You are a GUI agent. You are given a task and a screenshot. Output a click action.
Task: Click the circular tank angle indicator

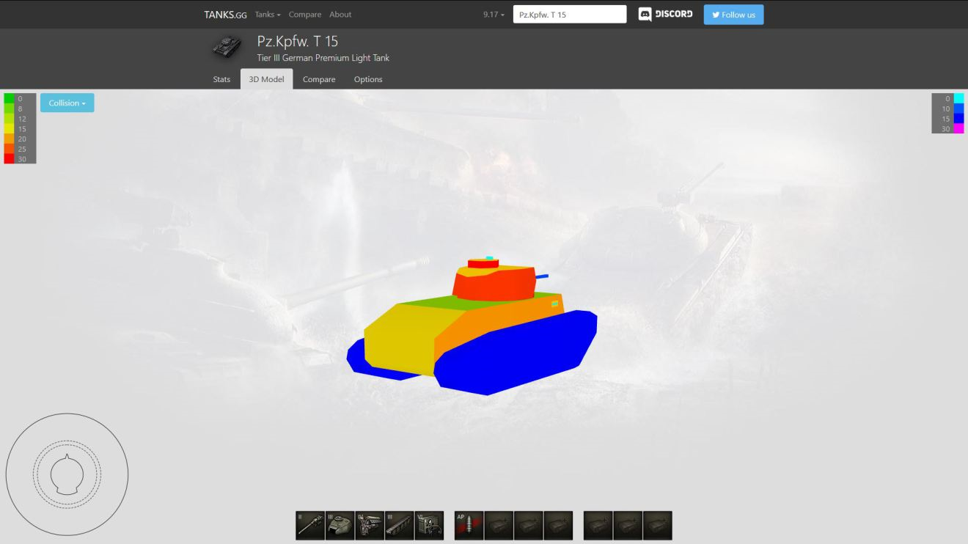(x=67, y=474)
